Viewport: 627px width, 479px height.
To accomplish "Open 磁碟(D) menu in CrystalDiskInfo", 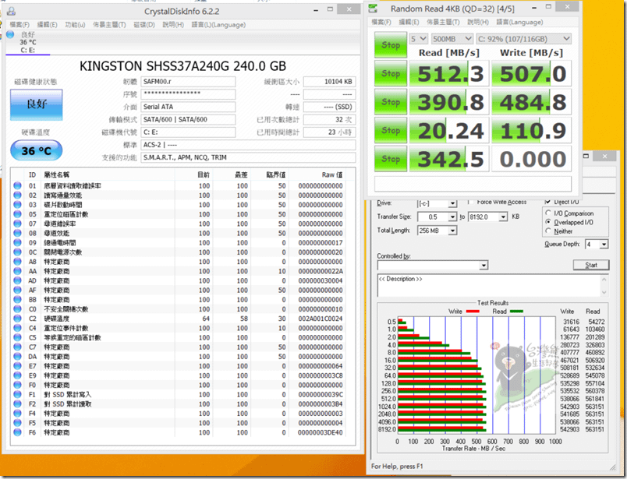I will (144, 25).
